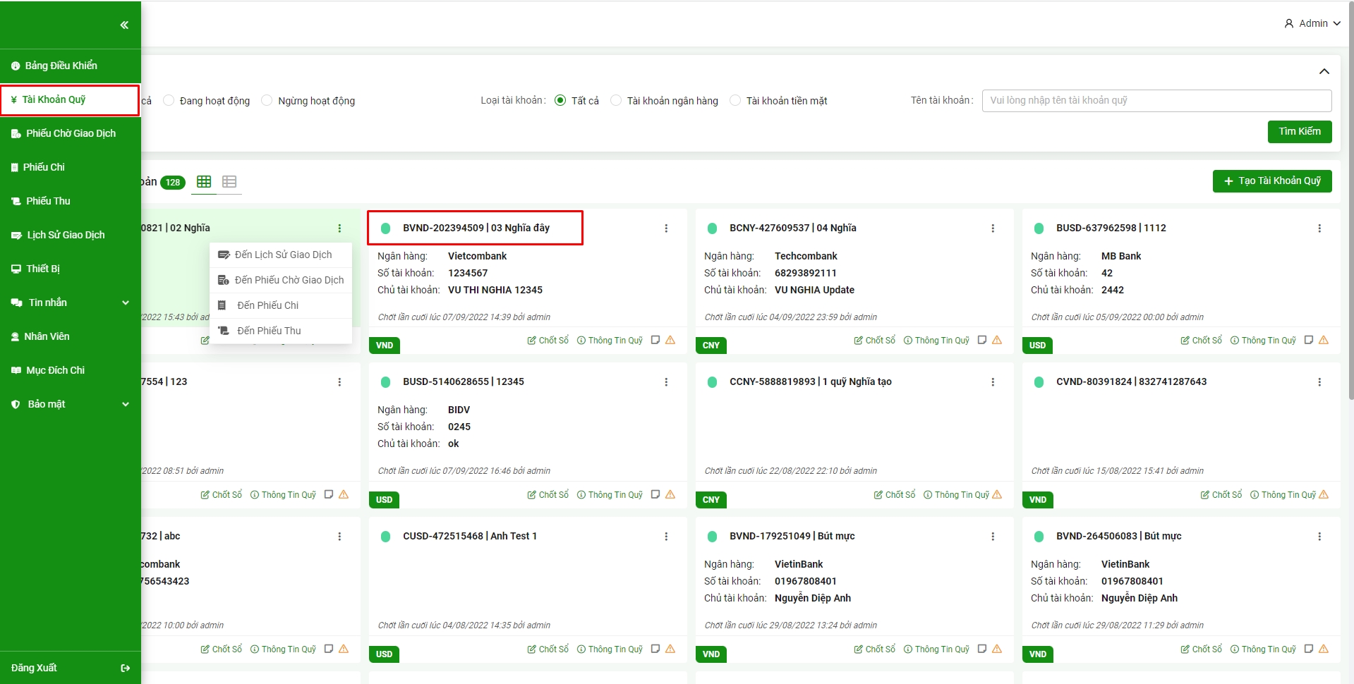
Task: Expand the Tin nhắn sidebar submenu
Action: coord(126,303)
